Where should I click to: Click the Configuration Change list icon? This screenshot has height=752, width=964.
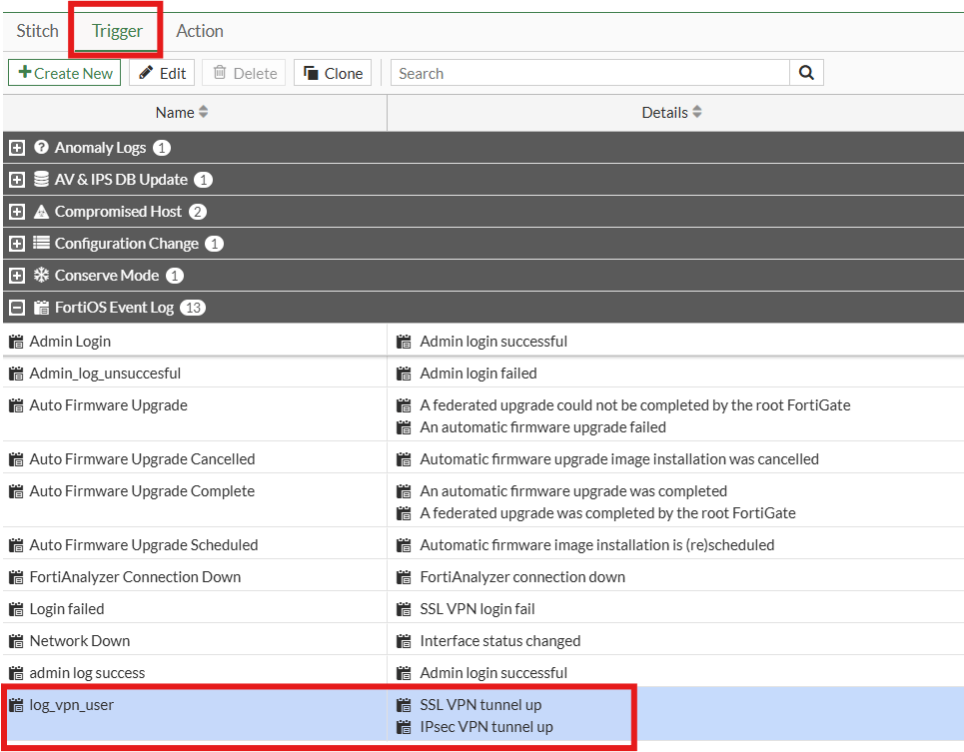point(41,244)
